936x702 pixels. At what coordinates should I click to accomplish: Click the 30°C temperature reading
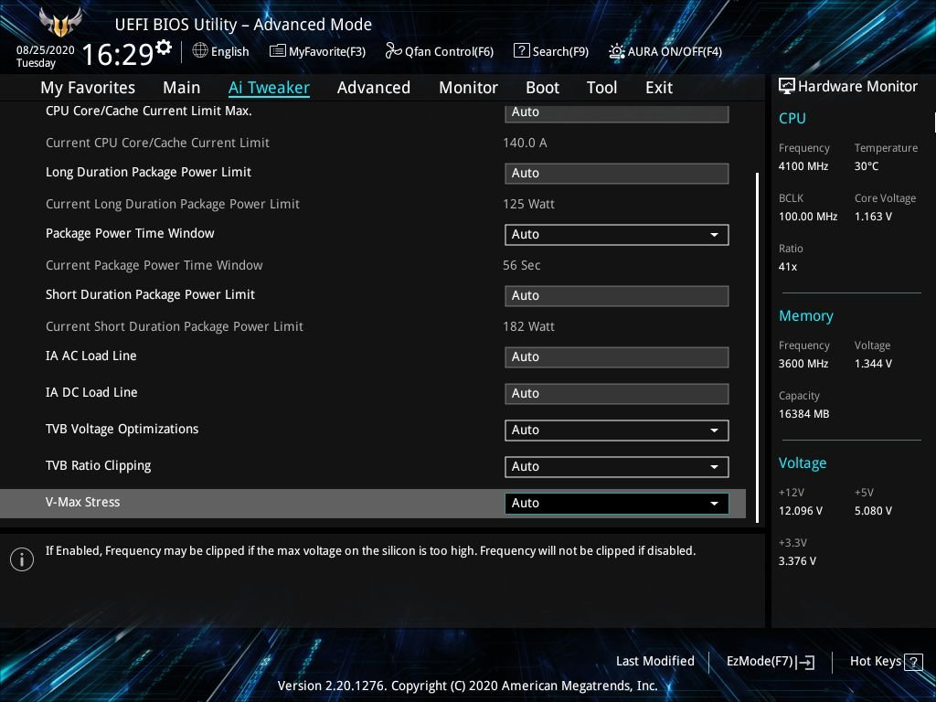click(x=867, y=166)
